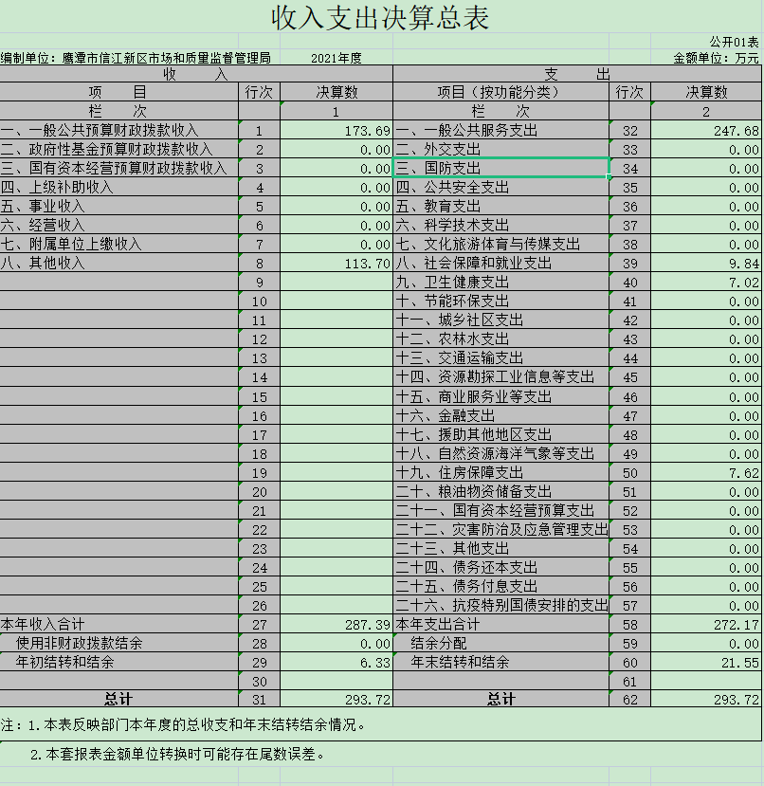Click the value 6.33 cell

point(336,663)
